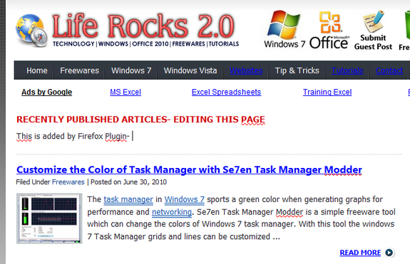Open Windows 7 in the navigation bar
Screen dimensions: 410x264
pyautogui.click(x=131, y=70)
